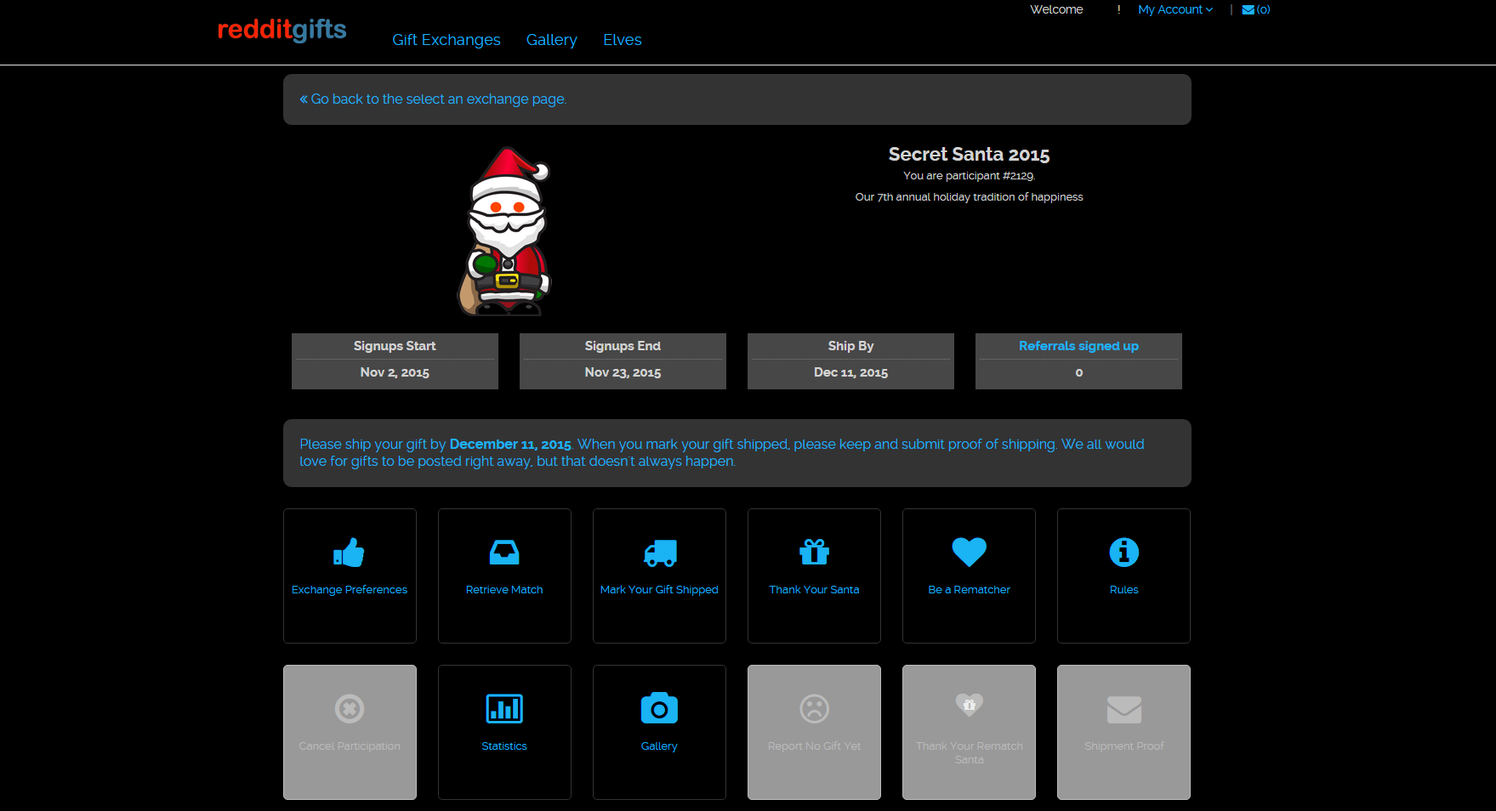
Task: Click the 'Dec 11, 2015' ship by date
Action: point(850,372)
